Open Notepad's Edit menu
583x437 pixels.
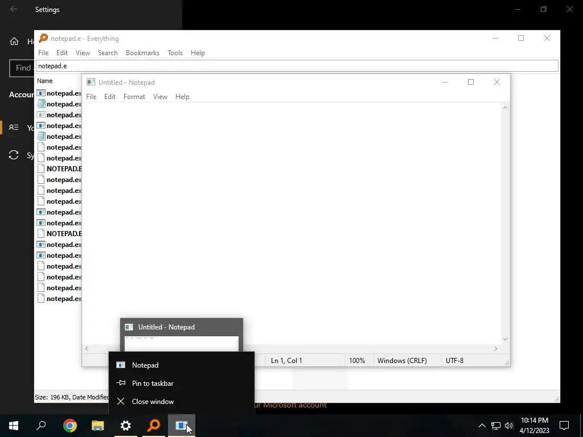pos(110,97)
